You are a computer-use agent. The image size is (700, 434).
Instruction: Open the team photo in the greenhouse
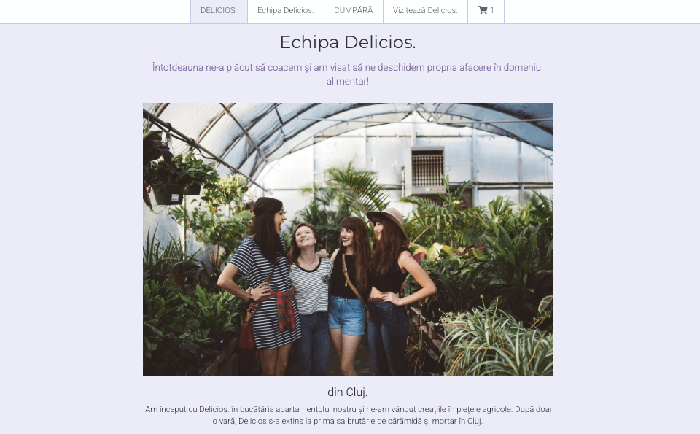click(348, 239)
